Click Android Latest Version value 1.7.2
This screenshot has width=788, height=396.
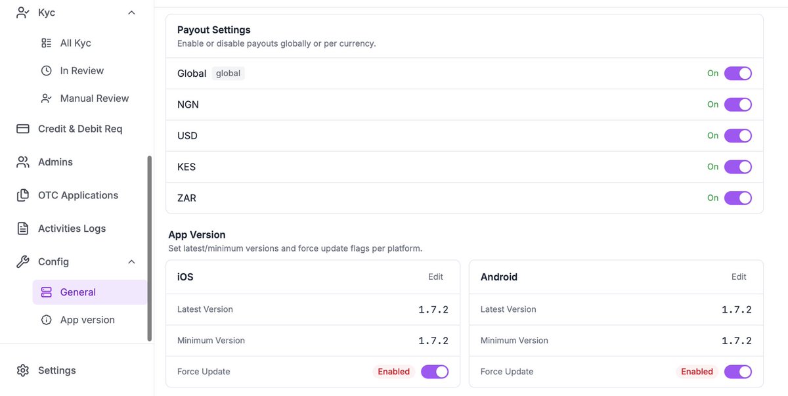[x=737, y=309]
